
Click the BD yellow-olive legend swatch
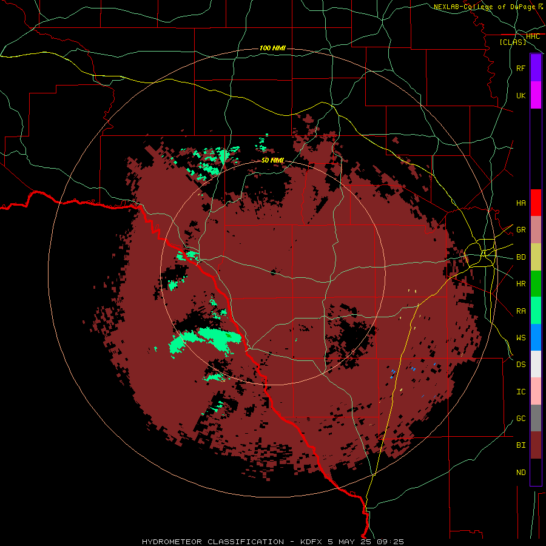[536, 257]
